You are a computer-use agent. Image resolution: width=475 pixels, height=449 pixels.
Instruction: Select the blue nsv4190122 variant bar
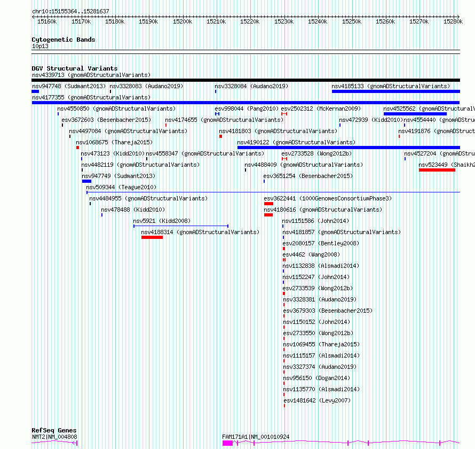349,148
